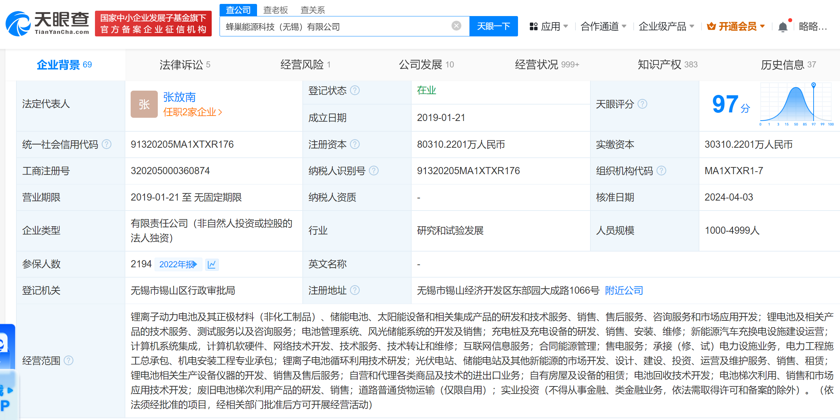Screen dimensions: 840x420
Task: Expand the 合作通道 dropdown
Action: click(x=603, y=26)
